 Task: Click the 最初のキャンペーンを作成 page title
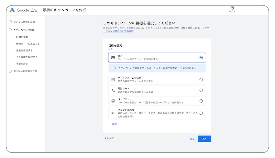pos(65,10)
